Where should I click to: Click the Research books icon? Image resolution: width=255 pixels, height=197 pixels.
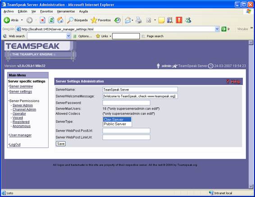tap(170, 20)
